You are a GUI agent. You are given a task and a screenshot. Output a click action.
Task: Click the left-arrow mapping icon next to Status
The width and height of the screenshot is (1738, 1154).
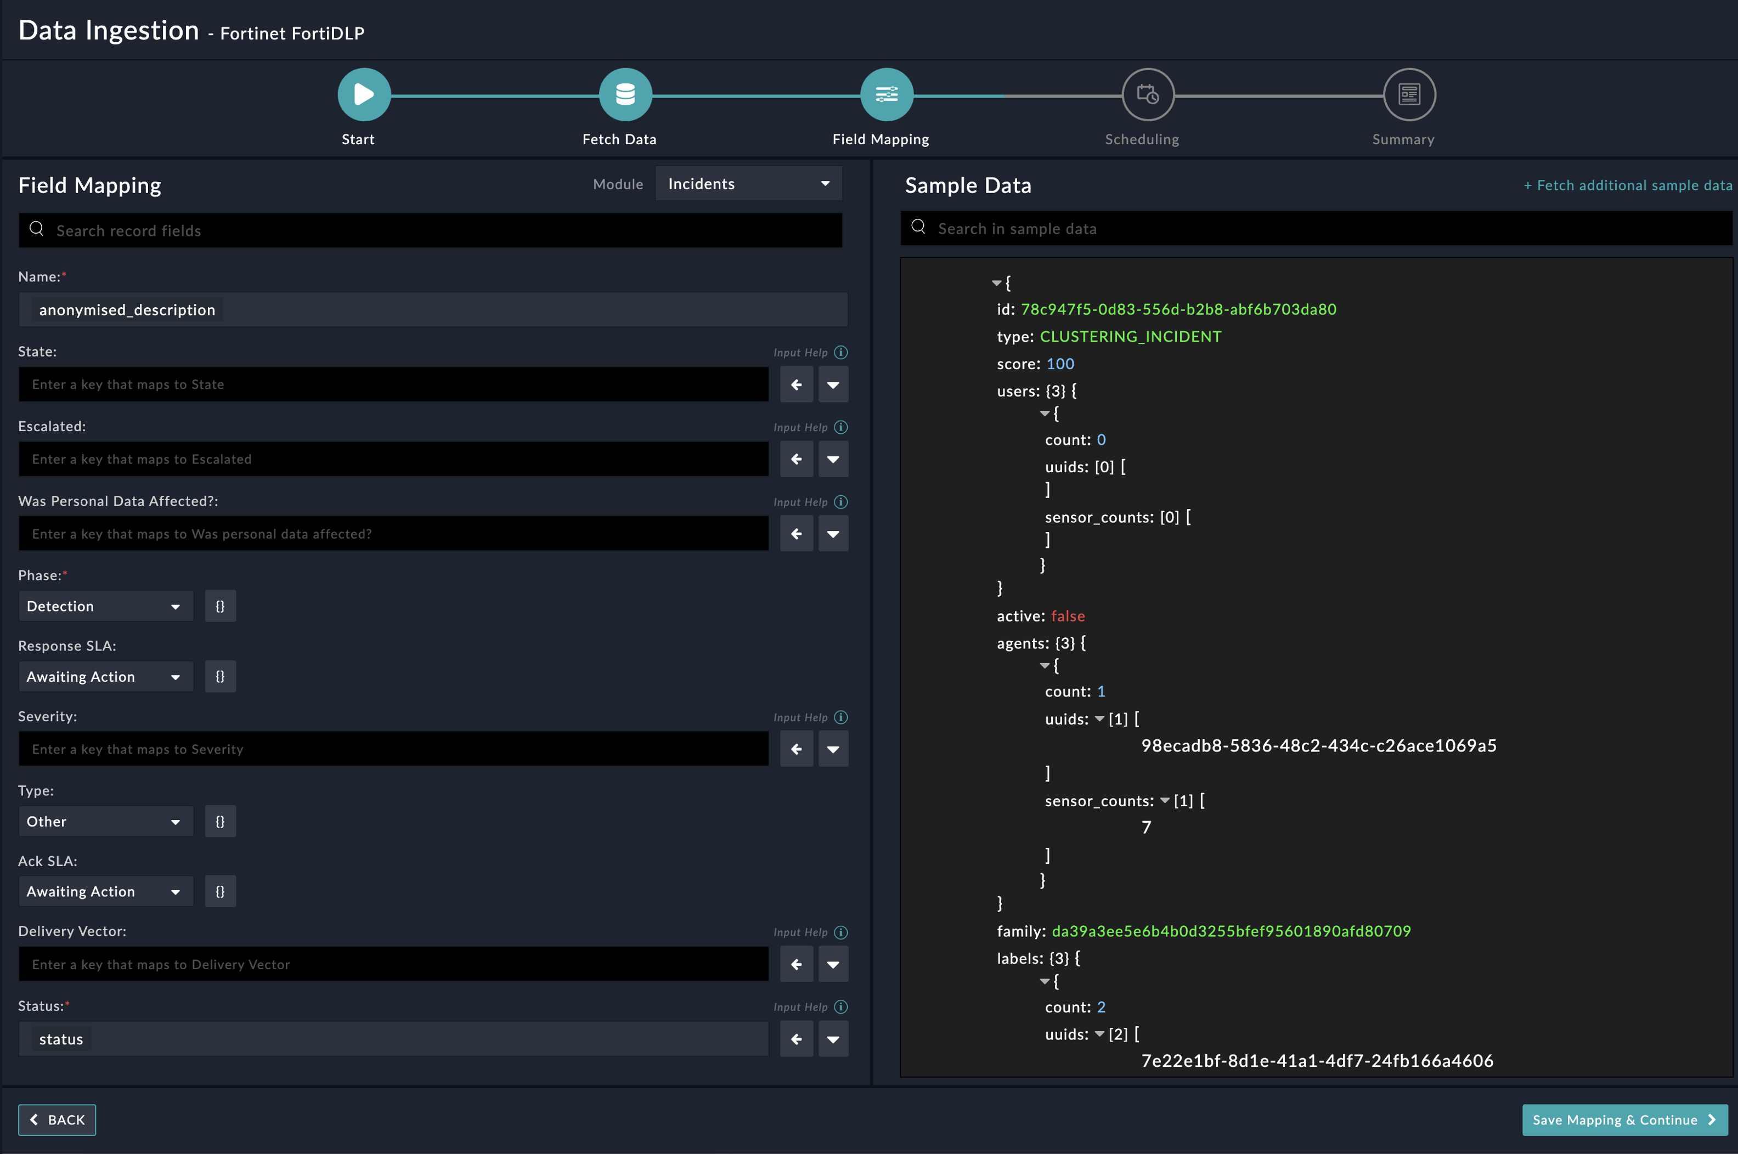click(x=797, y=1038)
